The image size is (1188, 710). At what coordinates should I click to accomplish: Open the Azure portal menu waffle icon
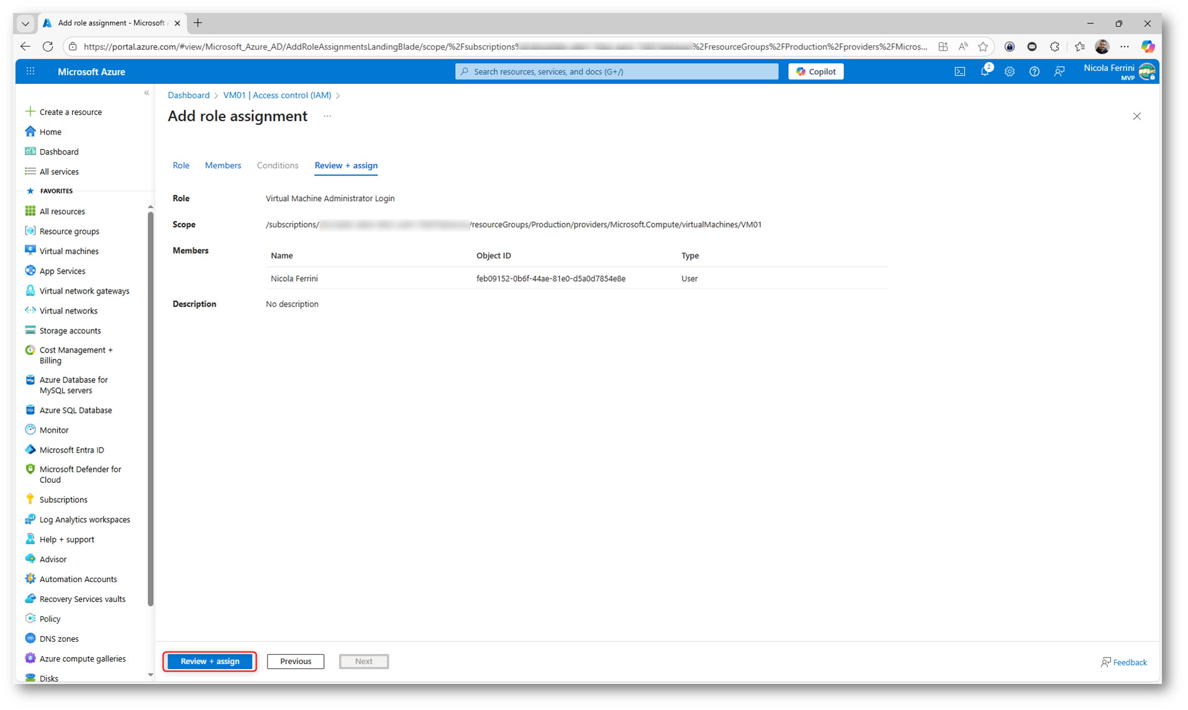click(30, 71)
